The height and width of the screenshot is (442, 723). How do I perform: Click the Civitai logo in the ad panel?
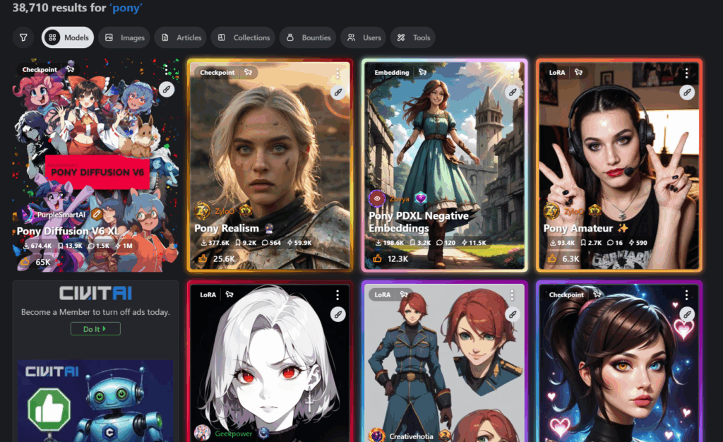[95, 293]
